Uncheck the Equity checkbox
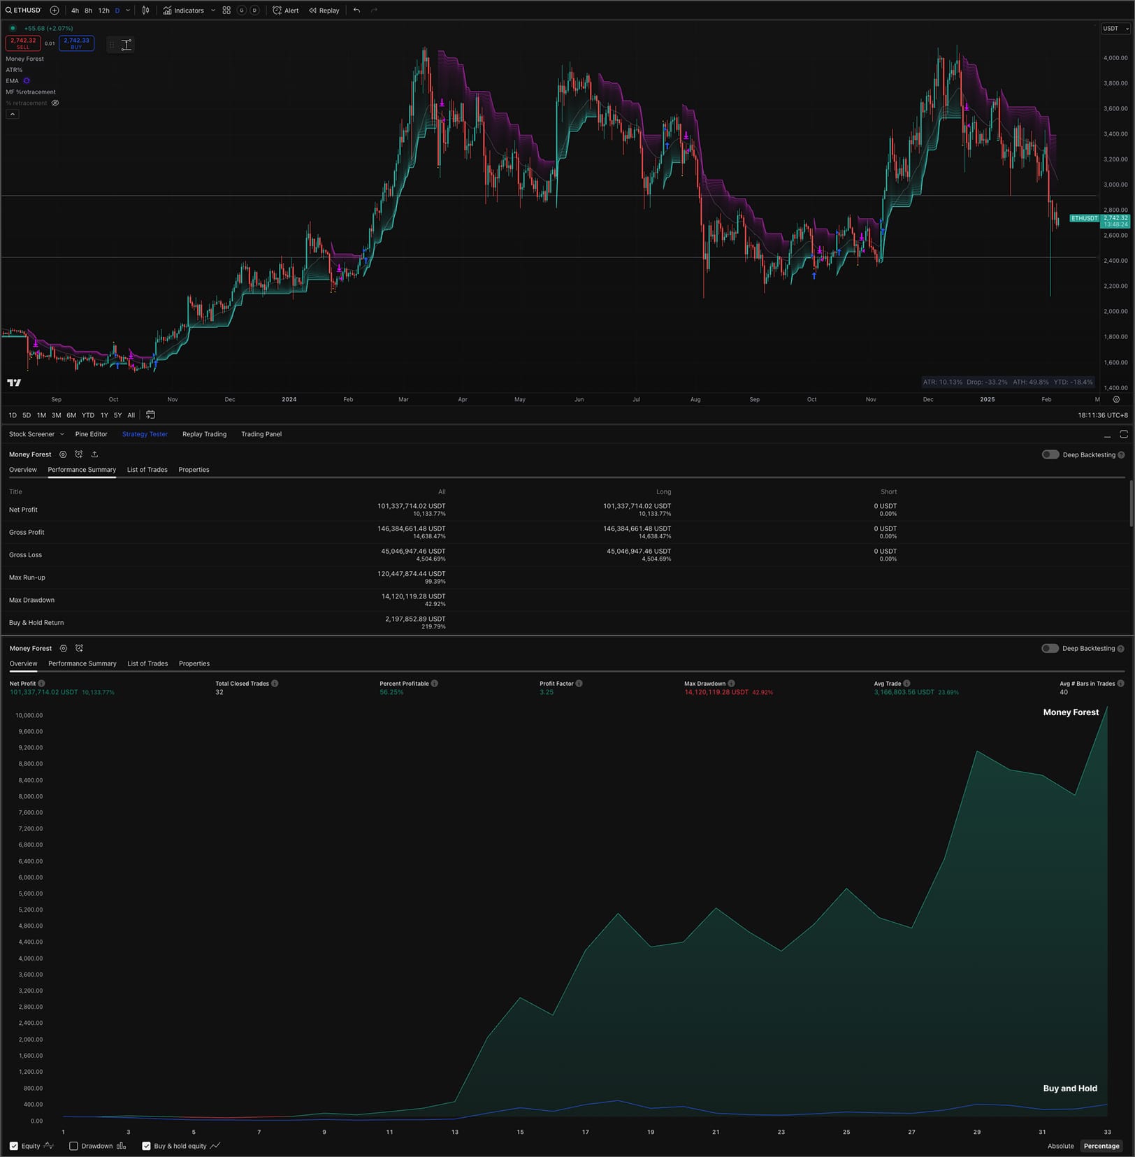 [x=14, y=1146]
